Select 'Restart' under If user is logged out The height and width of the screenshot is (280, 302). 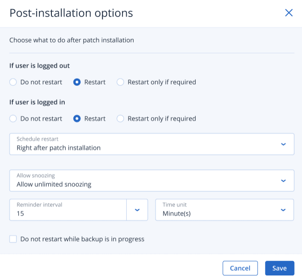click(x=77, y=82)
